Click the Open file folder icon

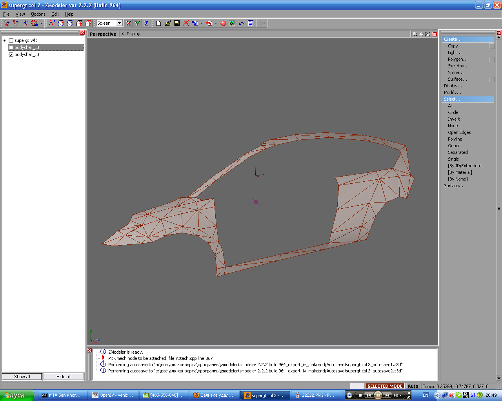pyautogui.click(x=168, y=23)
